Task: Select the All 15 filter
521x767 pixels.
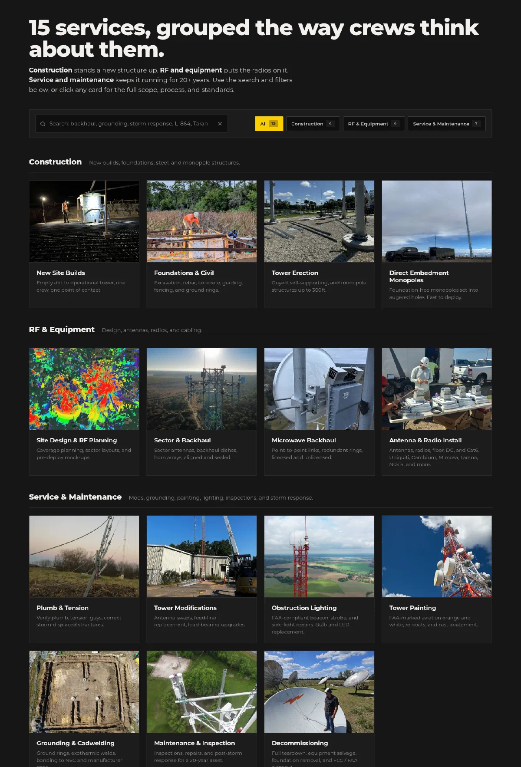Action: 269,124
